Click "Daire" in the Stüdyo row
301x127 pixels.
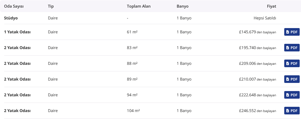[x=53, y=18]
